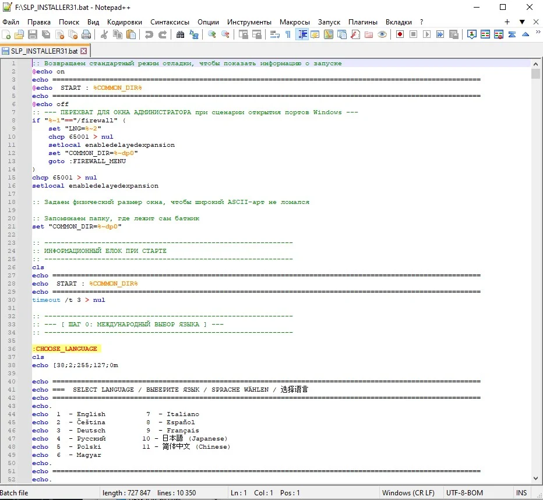
Task: Start macro recording with the red dot
Action: (400, 34)
